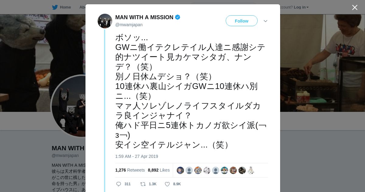Click the MAN WITH A MISSION display name
Viewport: 365px width, 192px height.
pos(144,17)
